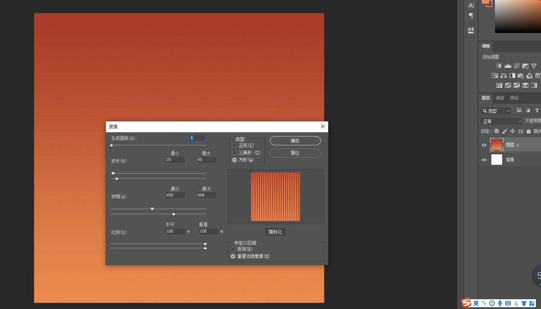Open the 正常 blend mode dropdown
The height and width of the screenshot is (309, 541).
tap(501, 121)
